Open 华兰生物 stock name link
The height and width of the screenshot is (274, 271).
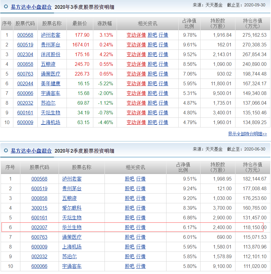[x=72, y=227]
